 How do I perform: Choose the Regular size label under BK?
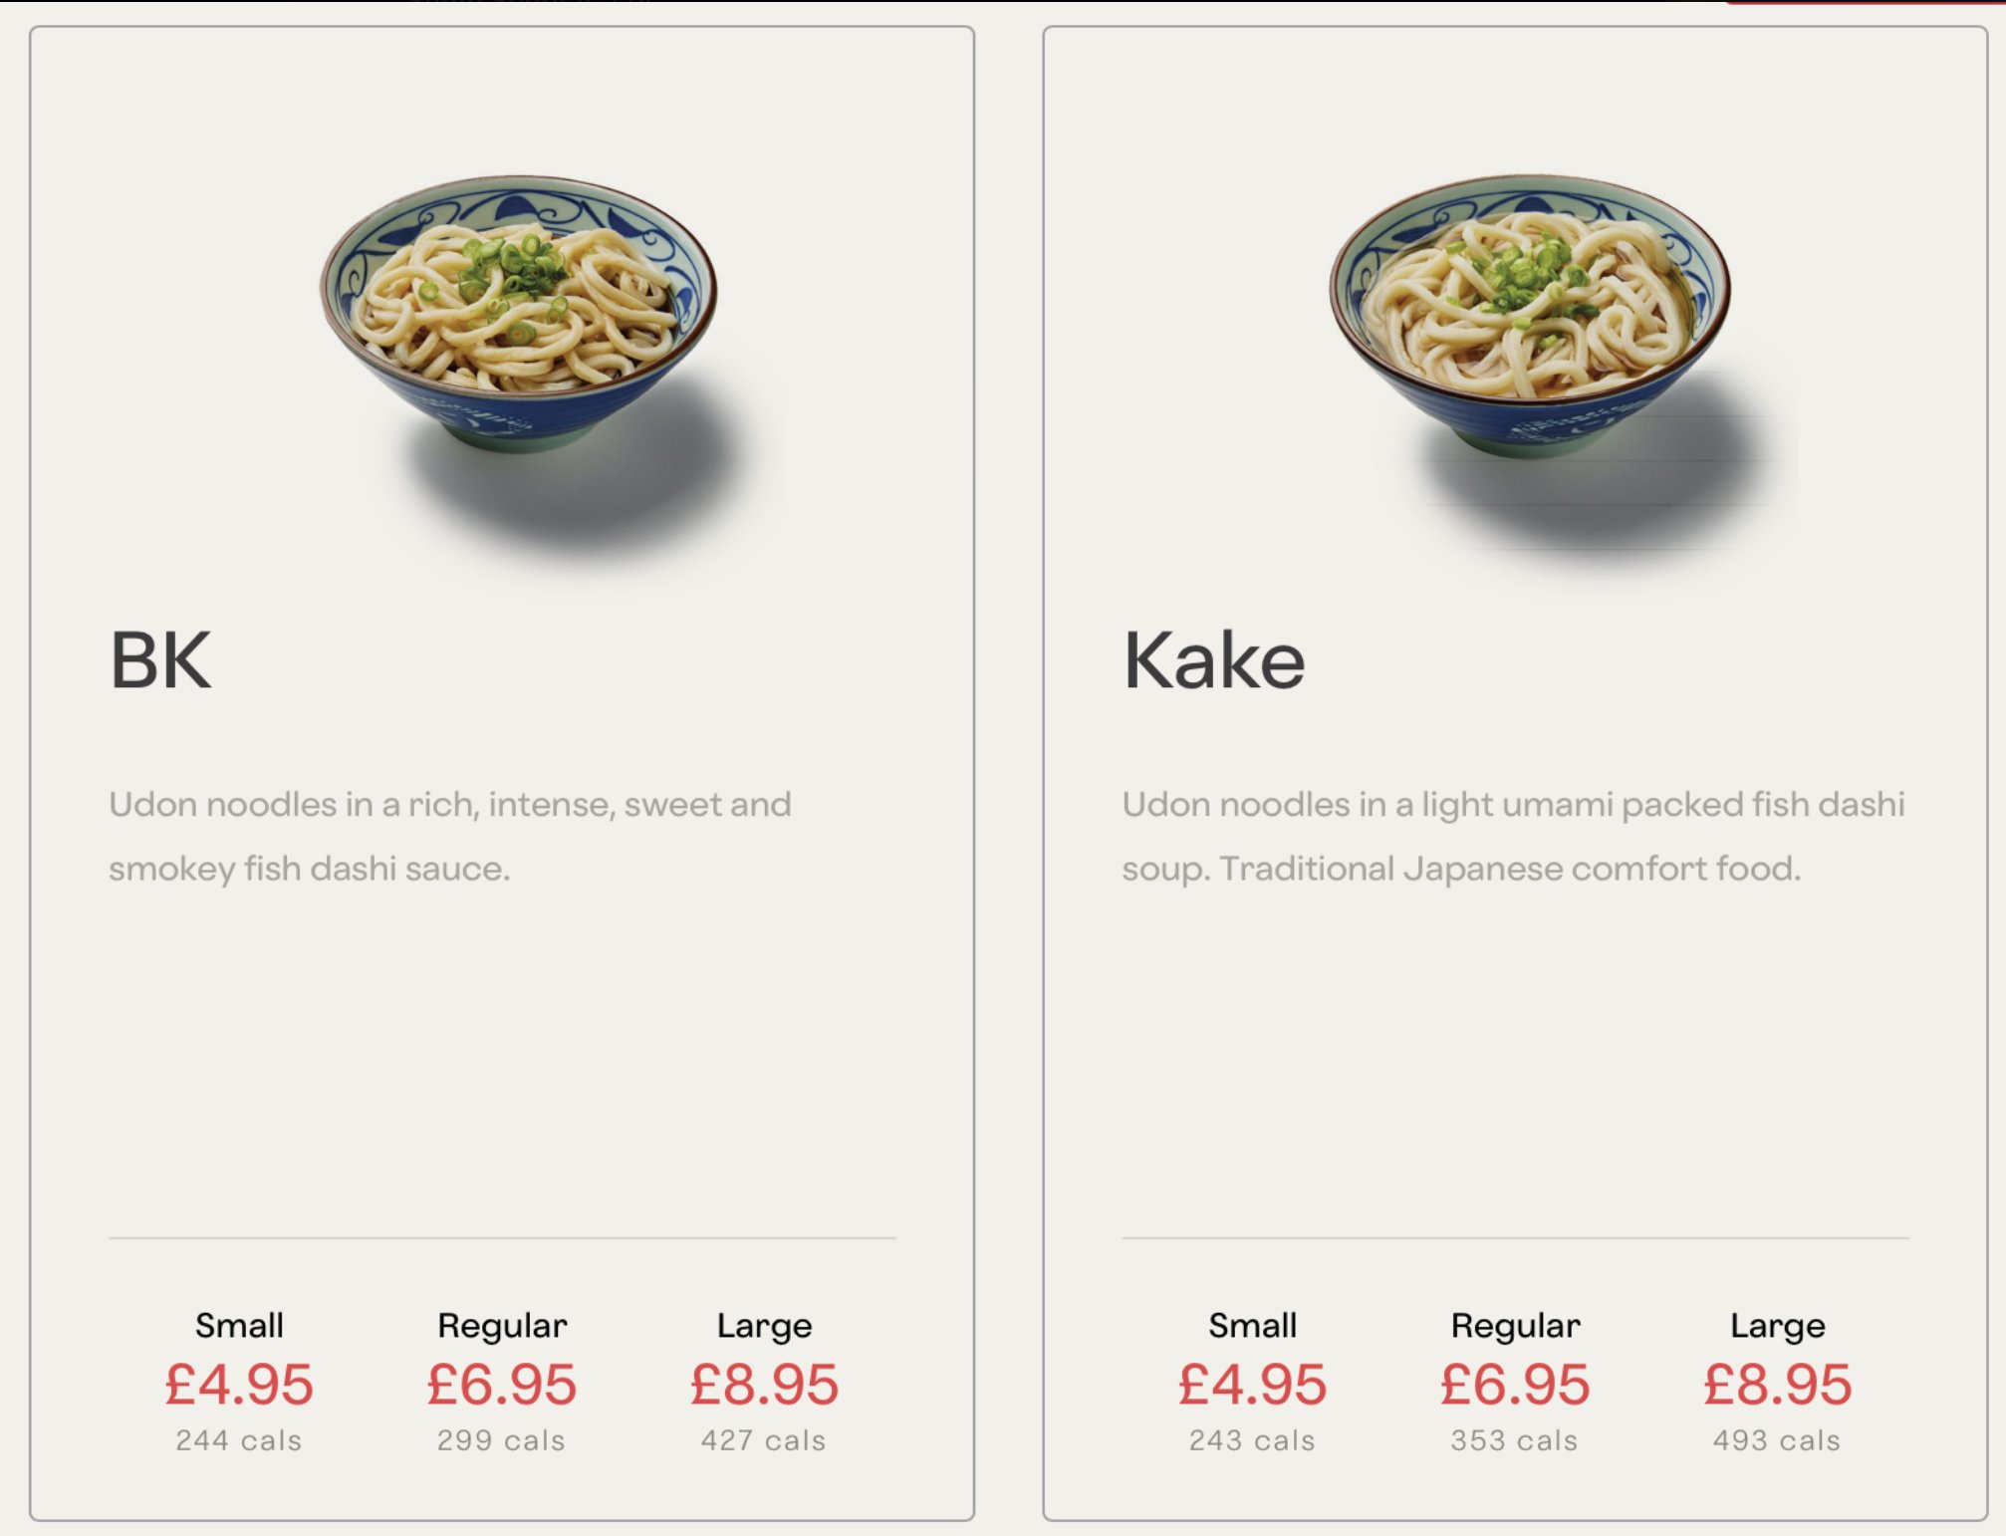pos(502,1325)
